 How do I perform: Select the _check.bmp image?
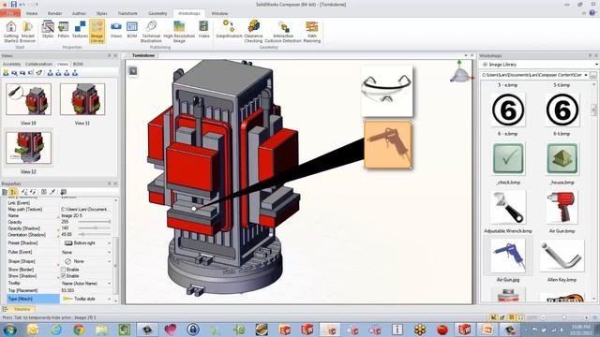click(508, 159)
